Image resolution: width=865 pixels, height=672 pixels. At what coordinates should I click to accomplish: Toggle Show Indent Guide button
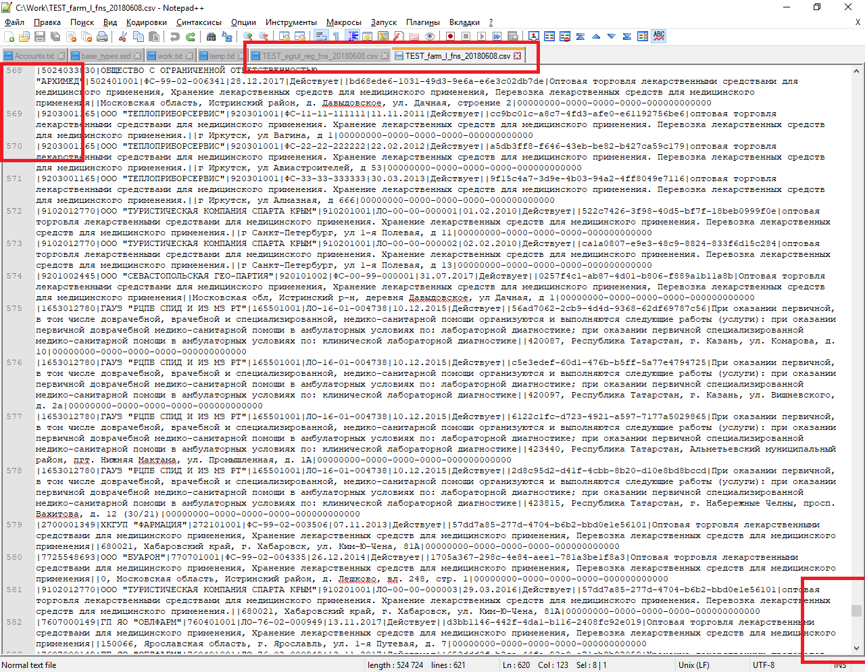(353, 37)
